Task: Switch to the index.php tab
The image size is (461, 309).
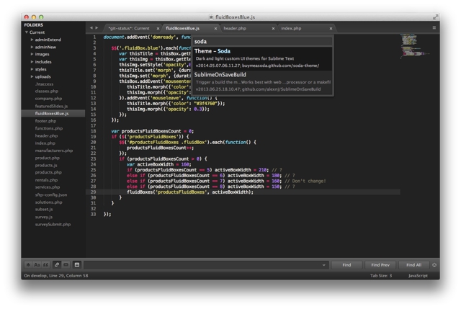Action: [x=291, y=28]
